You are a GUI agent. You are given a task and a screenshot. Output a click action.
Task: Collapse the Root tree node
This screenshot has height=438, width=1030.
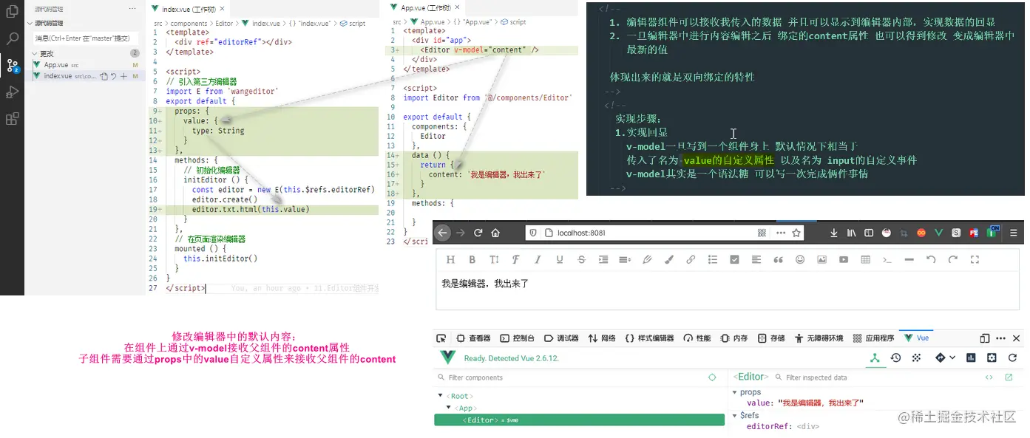click(441, 396)
